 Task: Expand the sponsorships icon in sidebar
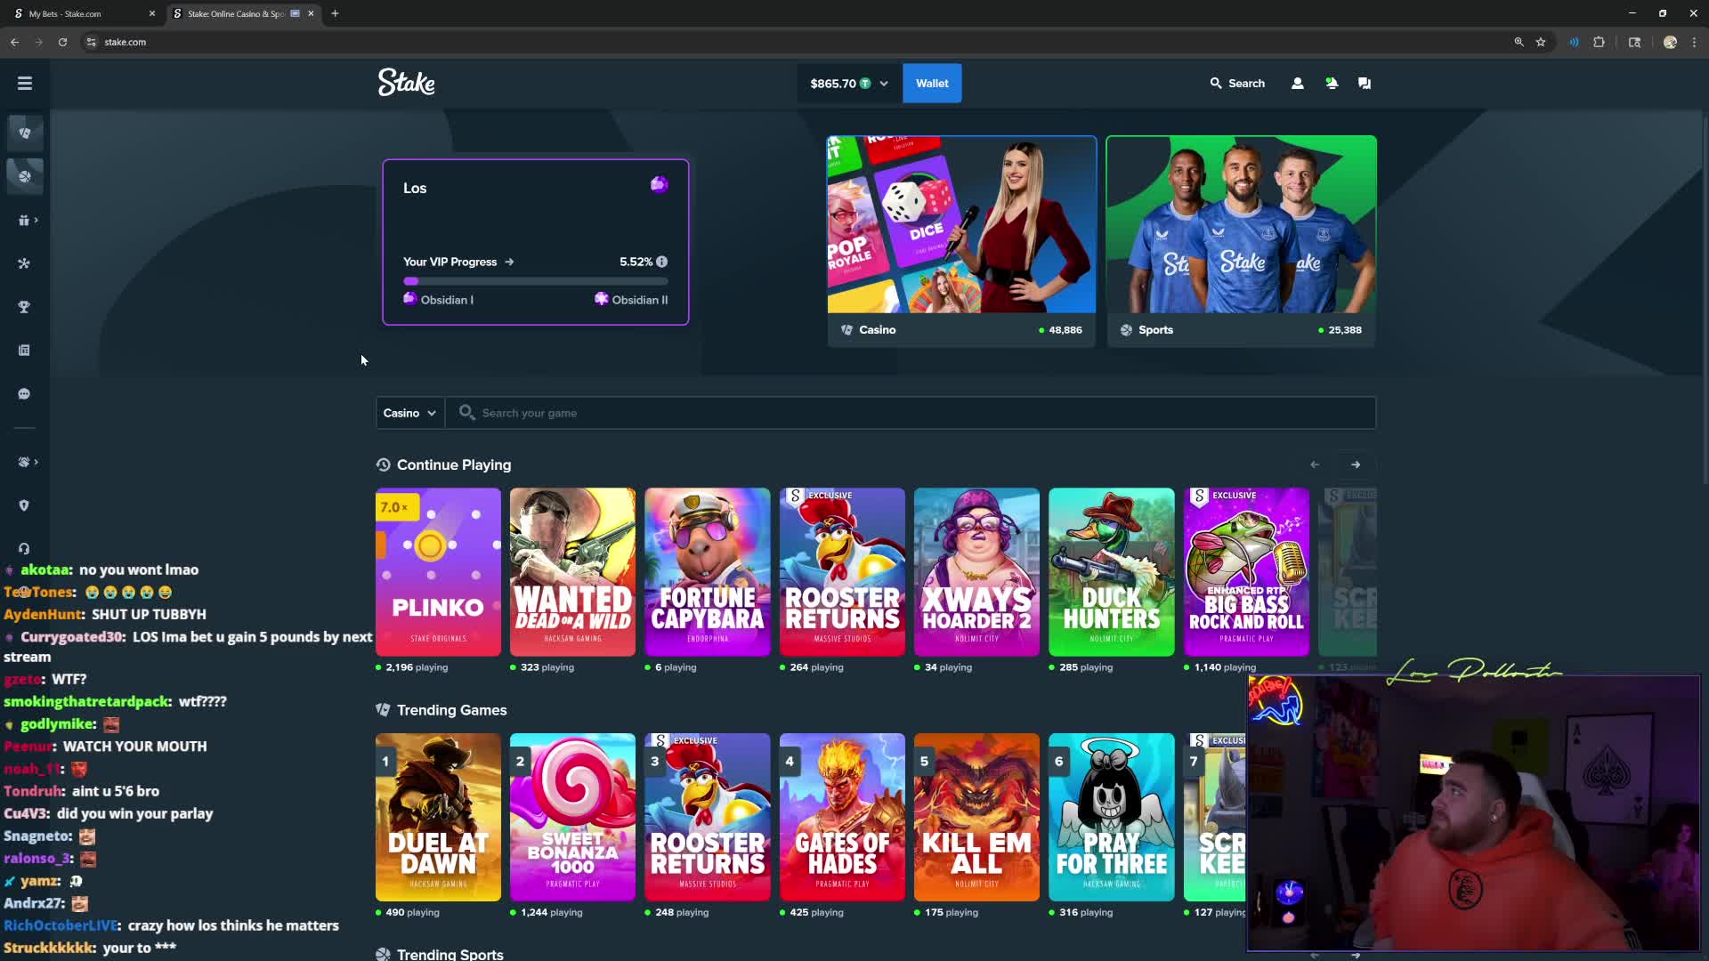point(28,462)
